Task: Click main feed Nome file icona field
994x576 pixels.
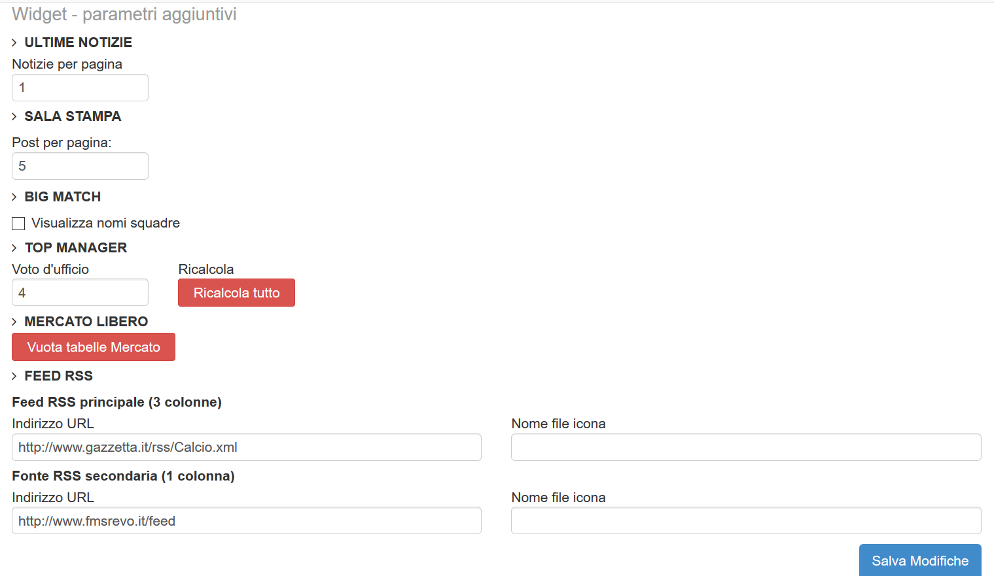Action: tap(745, 447)
